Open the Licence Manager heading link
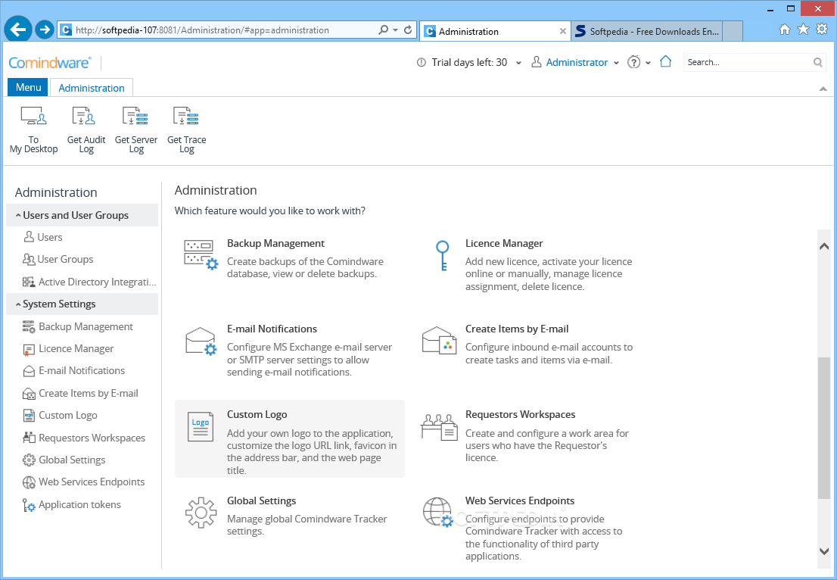Viewport: 837px width, 580px height. click(504, 243)
